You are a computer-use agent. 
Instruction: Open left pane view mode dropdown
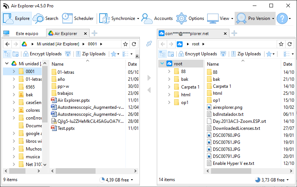coord(128,54)
